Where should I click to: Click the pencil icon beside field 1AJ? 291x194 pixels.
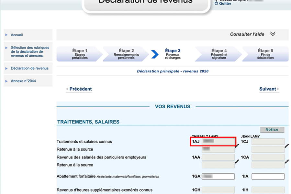237,146
